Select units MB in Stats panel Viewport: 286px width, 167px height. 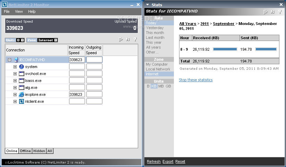(161, 86)
